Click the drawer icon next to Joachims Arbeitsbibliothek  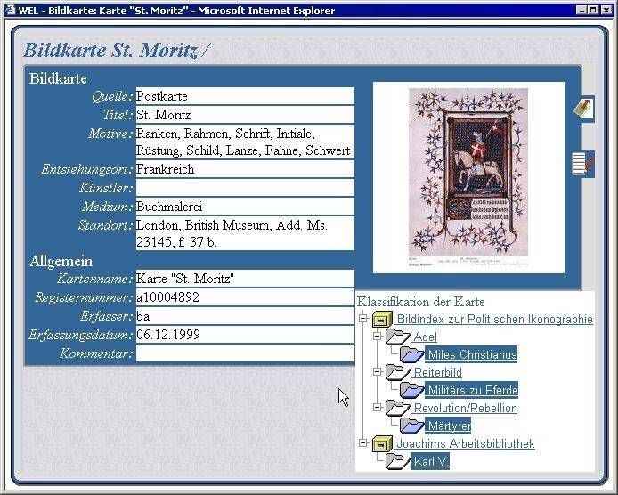tap(381, 443)
